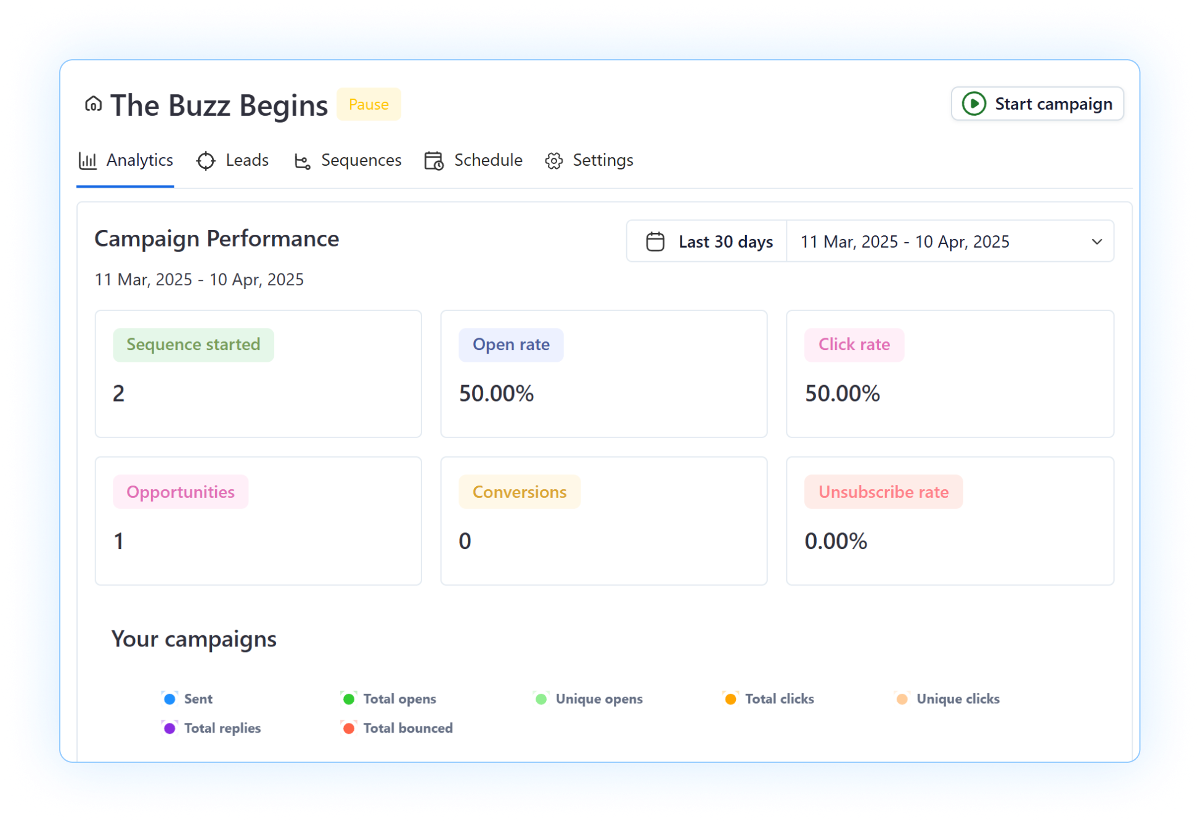This screenshot has width=1200, height=822.
Task: Toggle Total bounced legend item
Action: [x=407, y=728]
